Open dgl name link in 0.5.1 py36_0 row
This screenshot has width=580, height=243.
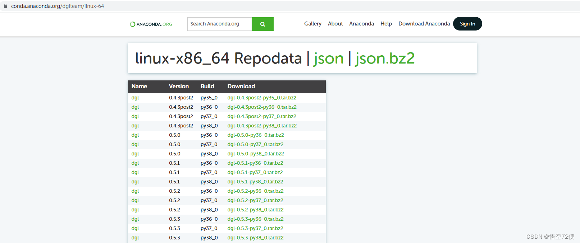pyautogui.click(x=135, y=163)
